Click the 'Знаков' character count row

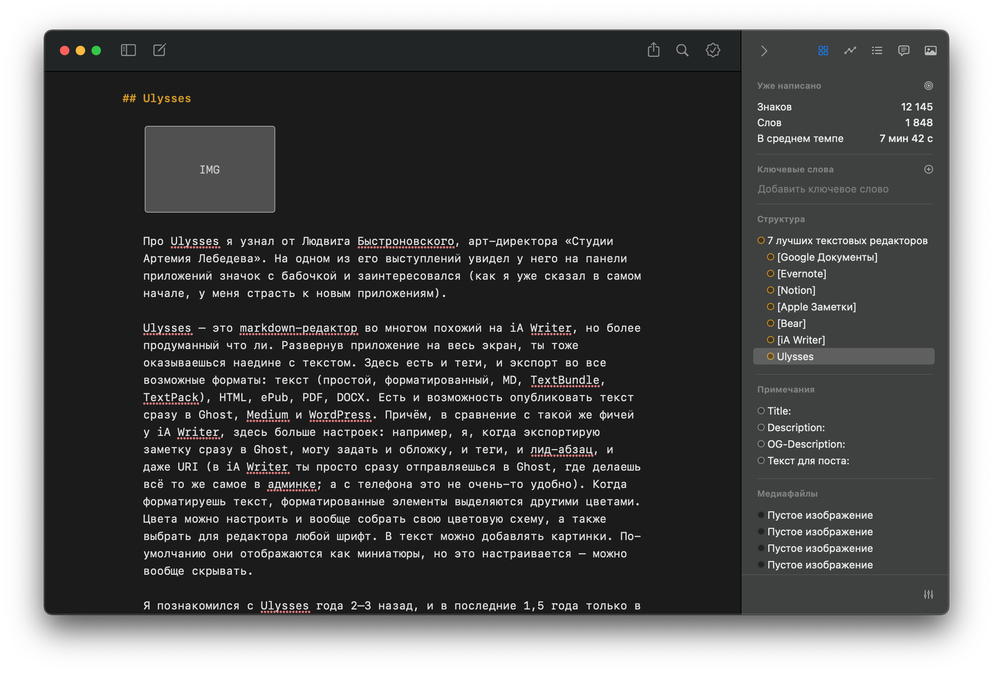845,107
